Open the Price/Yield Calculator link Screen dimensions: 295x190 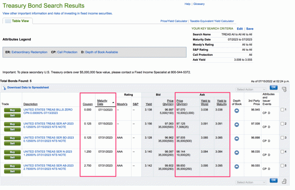coord(174,21)
